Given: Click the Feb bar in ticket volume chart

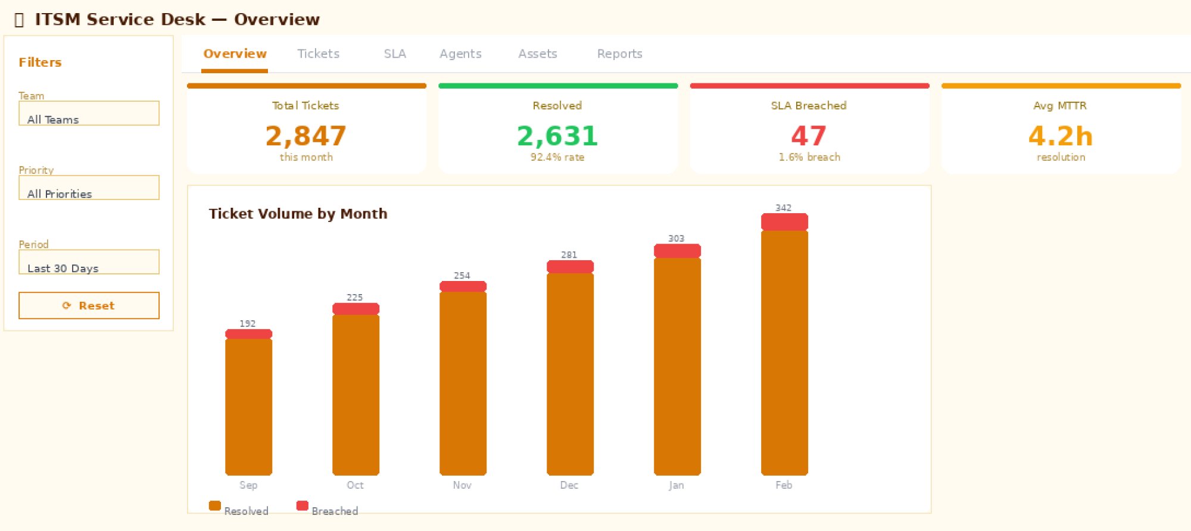Looking at the screenshot, I should coord(784,351).
